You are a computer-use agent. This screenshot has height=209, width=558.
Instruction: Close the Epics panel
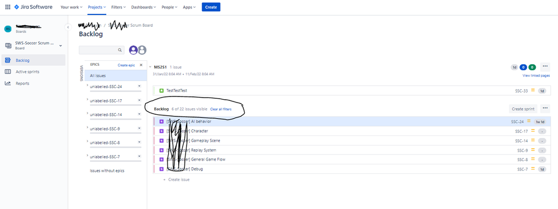141,65
